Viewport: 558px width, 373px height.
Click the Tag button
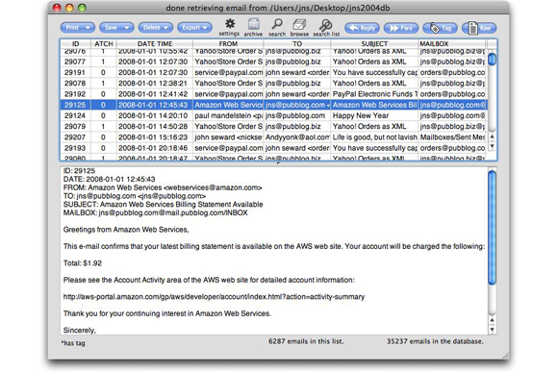(x=440, y=28)
